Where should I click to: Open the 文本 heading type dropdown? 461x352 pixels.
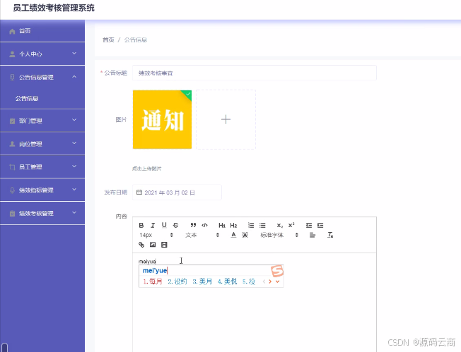click(202, 235)
